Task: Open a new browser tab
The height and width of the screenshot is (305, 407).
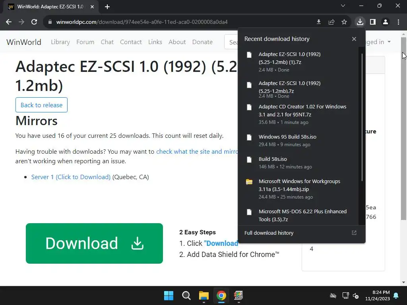Action: click(107, 7)
